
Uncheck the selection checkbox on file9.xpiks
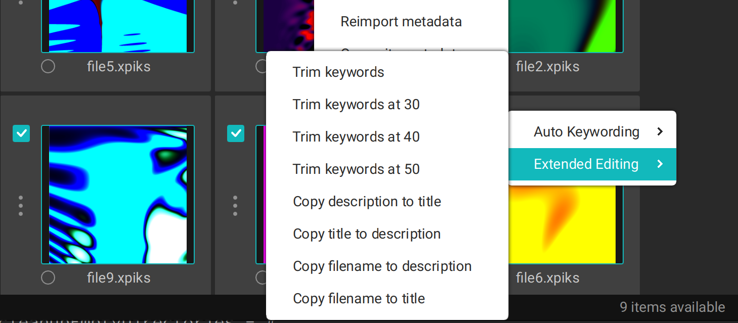(21, 133)
